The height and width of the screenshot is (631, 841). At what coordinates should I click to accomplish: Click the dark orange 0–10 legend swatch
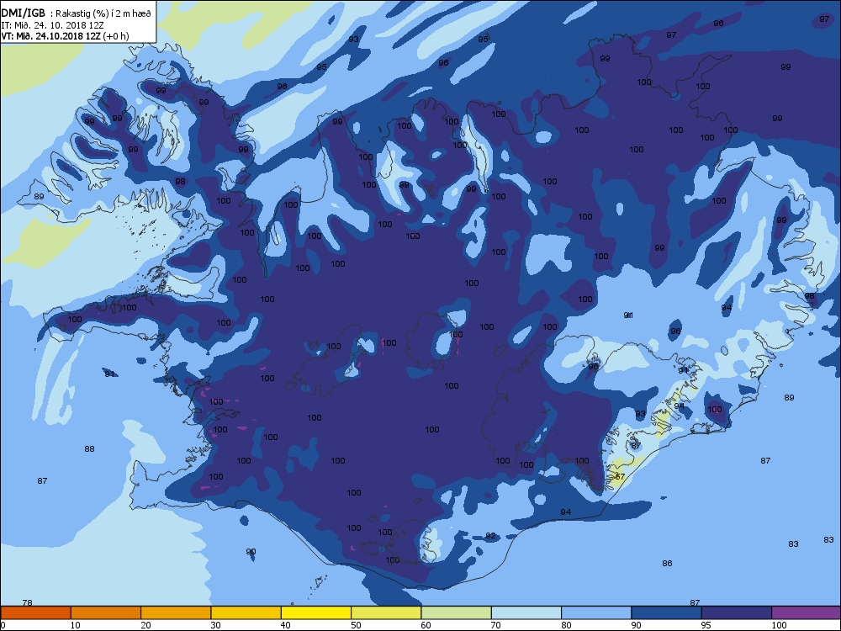(x=36, y=612)
